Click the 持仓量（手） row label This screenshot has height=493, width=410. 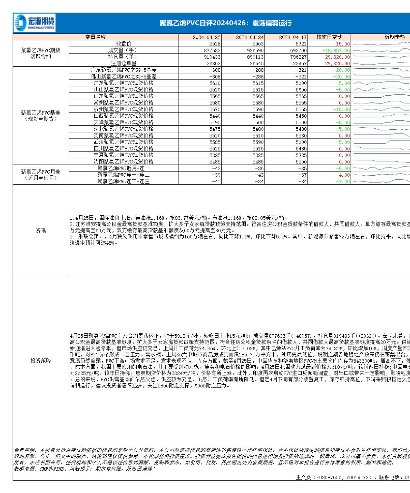pyautogui.click(x=123, y=57)
